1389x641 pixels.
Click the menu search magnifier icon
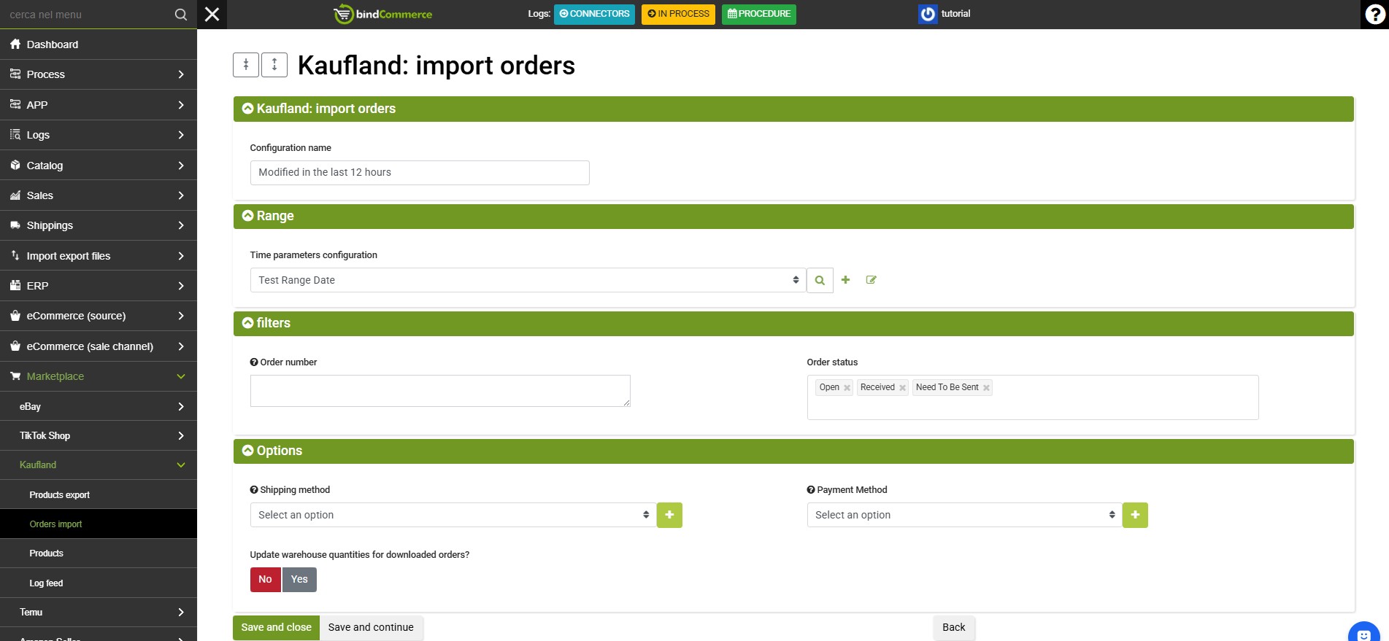[181, 15]
